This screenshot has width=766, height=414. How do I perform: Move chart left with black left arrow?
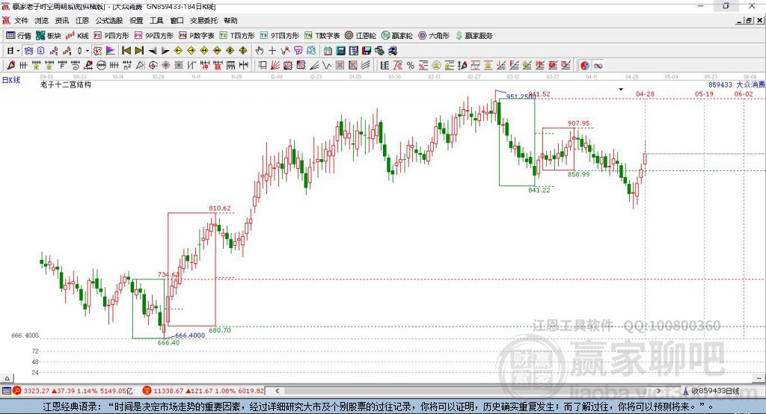[153, 50]
